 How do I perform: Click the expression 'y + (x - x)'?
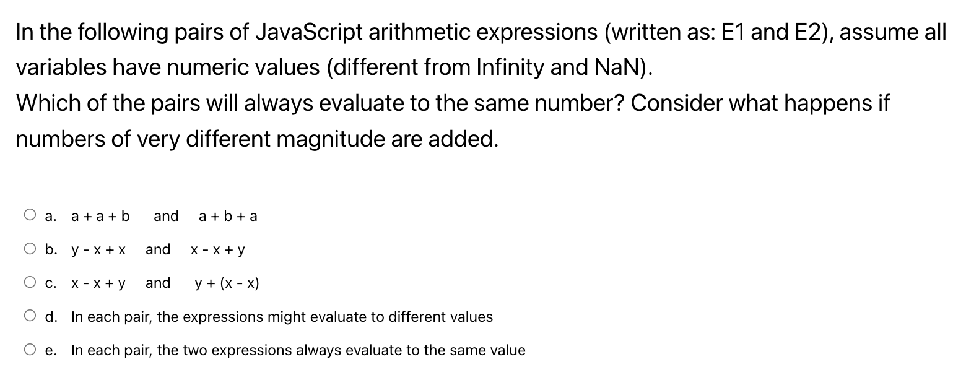tap(227, 283)
